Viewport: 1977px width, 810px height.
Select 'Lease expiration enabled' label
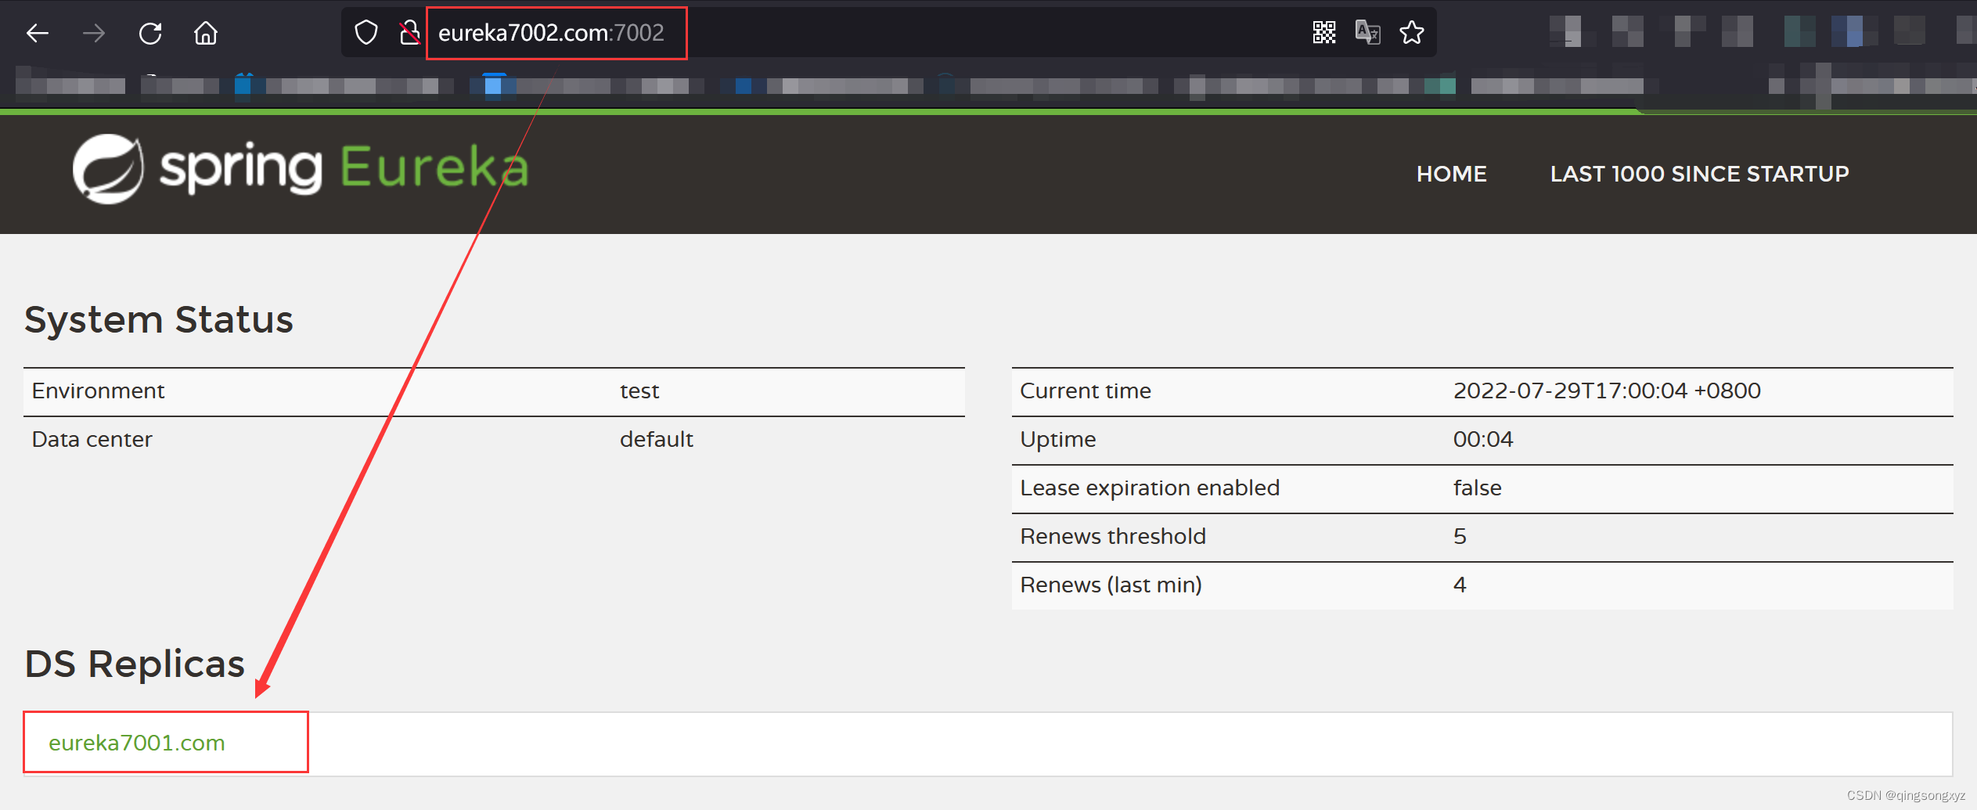(x=1150, y=488)
